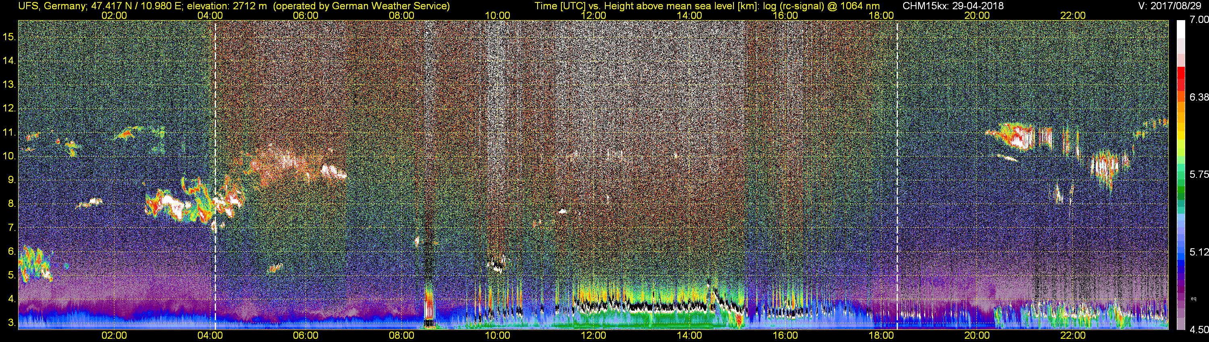Click the 04:00 label on the upper time axis
1209x342 pixels.
tap(210, 15)
